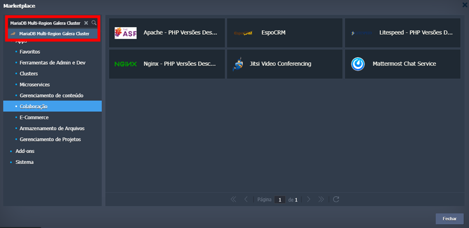The image size is (469, 228).
Task: Open the Favoritos category
Action: (30, 51)
